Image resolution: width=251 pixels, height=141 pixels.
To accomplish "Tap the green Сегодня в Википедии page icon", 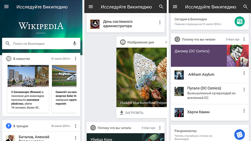I will coord(240,21).
